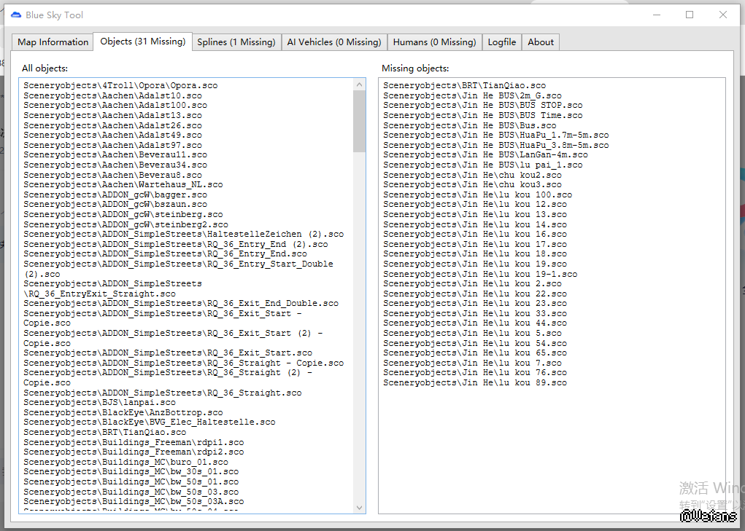
Task: Maximize the Blue Sky Tool window
Action: 690,15
